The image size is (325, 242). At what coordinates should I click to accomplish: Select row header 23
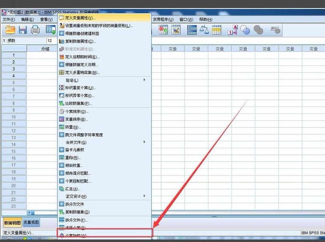tap(14, 206)
